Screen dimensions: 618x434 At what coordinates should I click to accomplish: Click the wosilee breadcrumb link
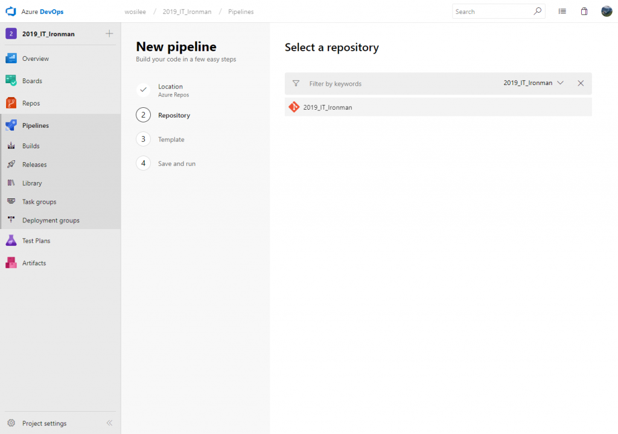(135, 12)
